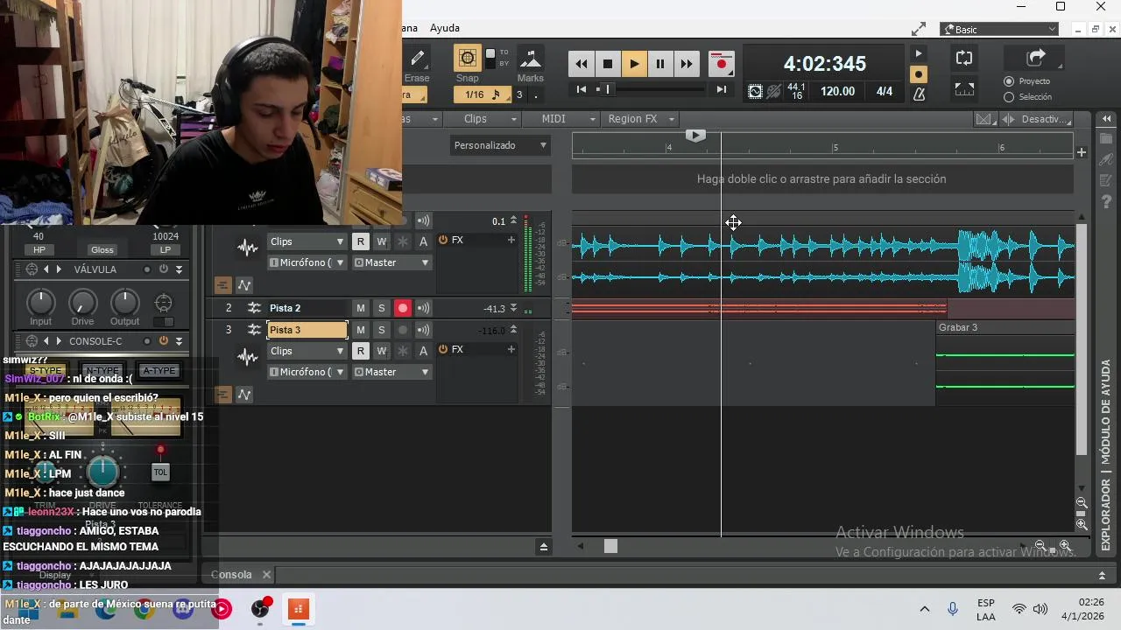
Task: Toggle input echo on Pista 2
Action: [423, 308]
